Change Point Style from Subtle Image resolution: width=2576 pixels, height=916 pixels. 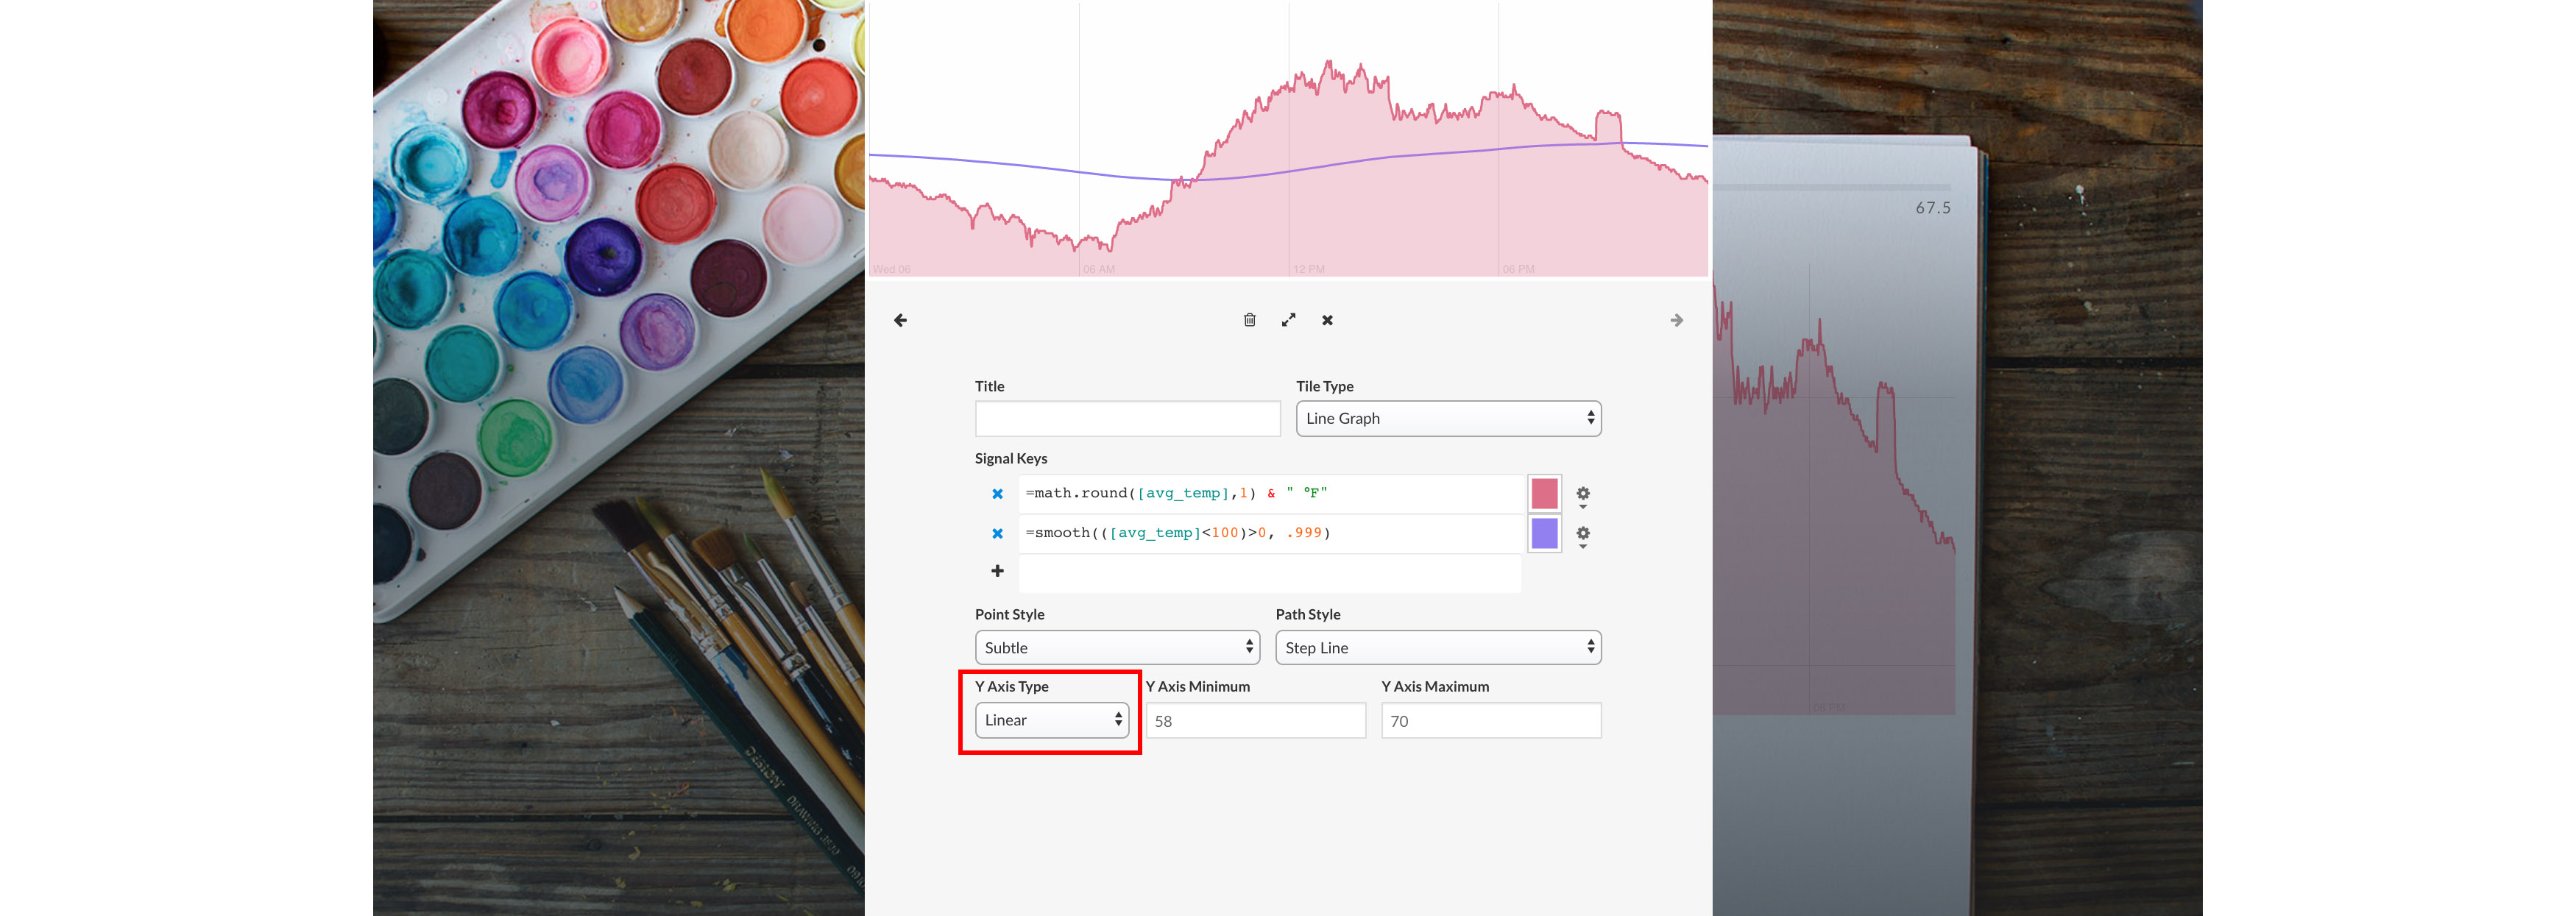pyautogui.click(x=1116, y=647)
